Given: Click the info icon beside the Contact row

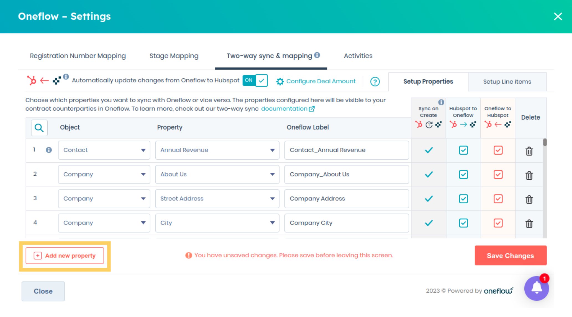Looking at the screenshot, I should click(49, 150).
